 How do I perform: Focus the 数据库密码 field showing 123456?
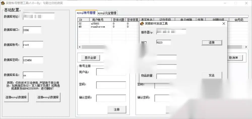[x=33, y=60]
